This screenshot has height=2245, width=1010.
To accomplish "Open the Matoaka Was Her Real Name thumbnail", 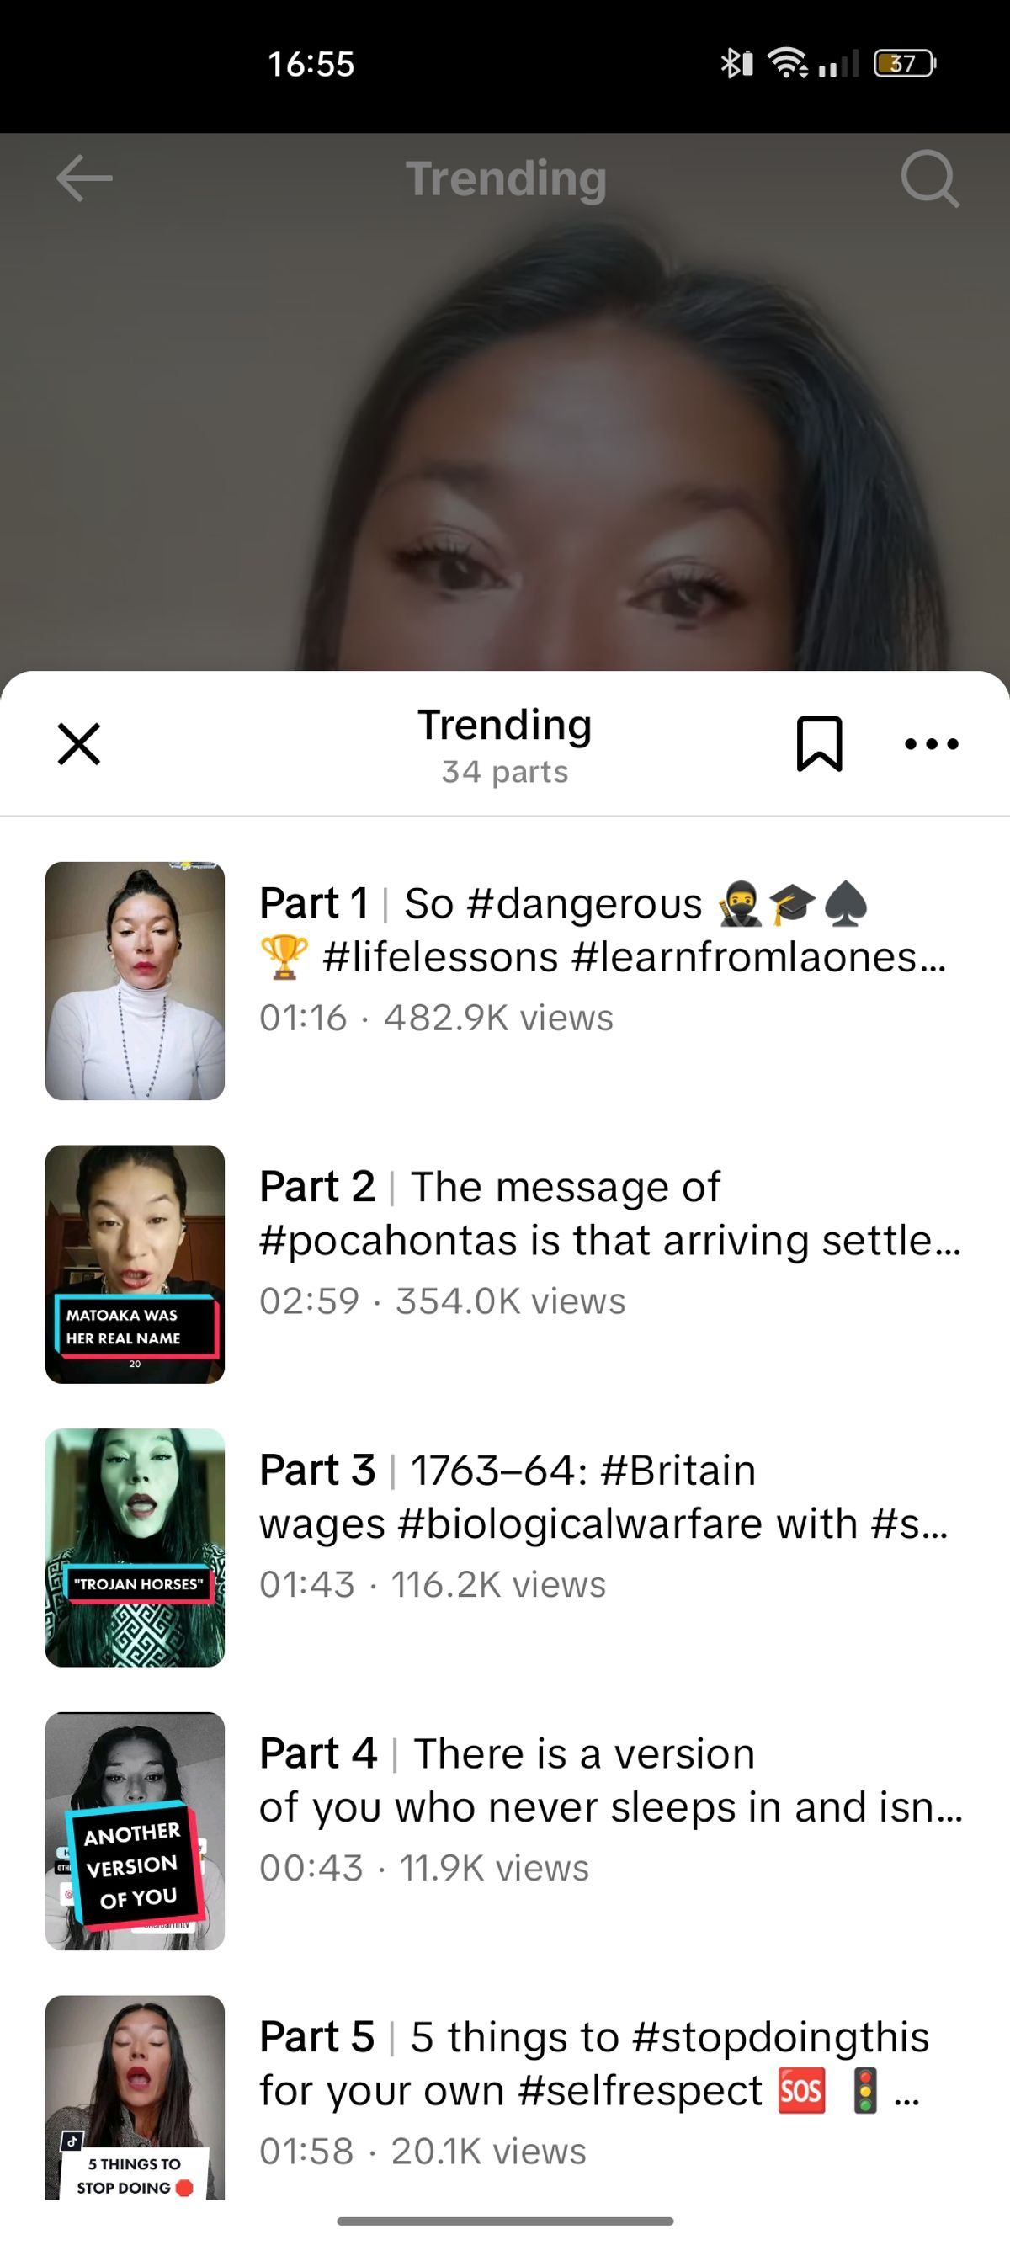I will tap(135, 1263).
